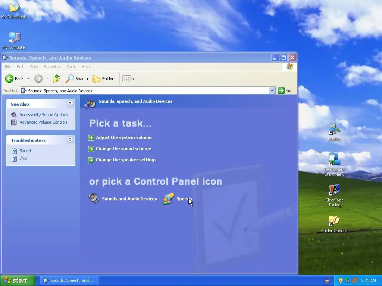382x286 pixels.
Task: Choose Change the speaker settings task
Action: click(126, 160)
